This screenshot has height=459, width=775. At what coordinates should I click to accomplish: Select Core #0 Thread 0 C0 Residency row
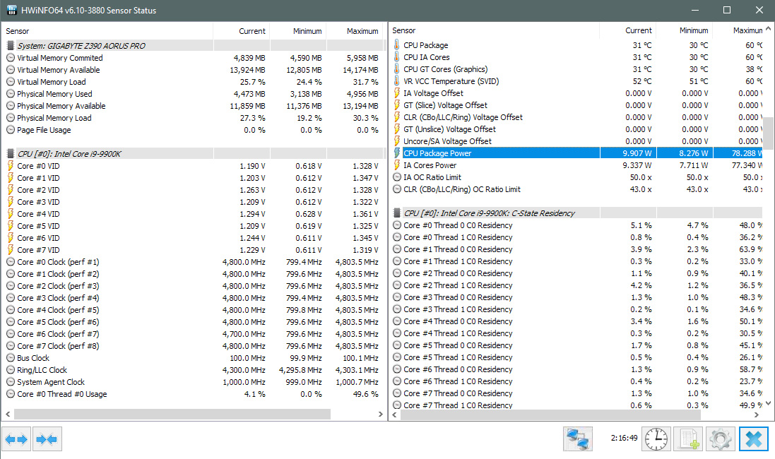point(576,225)
